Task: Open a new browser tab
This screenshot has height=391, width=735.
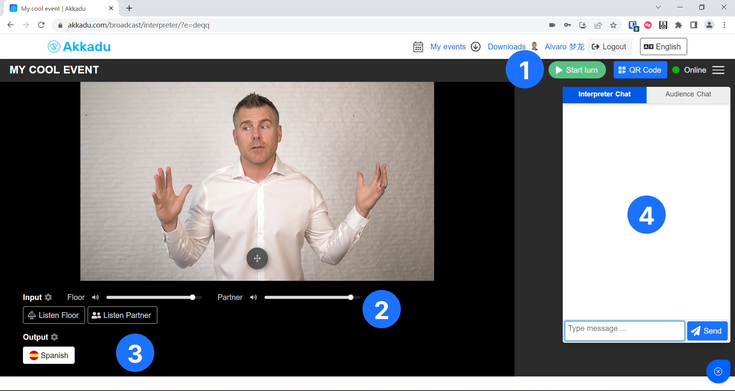Action: pos(129,8)
